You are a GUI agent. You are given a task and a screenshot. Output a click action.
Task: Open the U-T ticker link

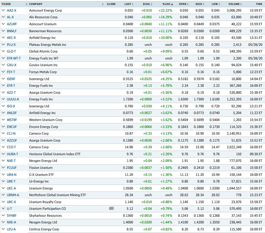pyautogui.click(x=9, y=209)
